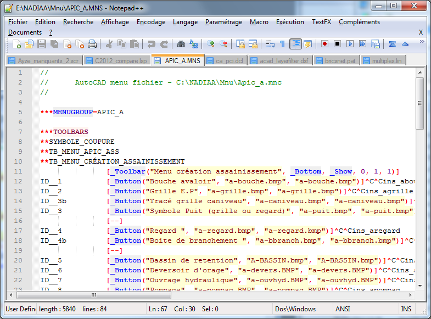Click the Close file toolbar icon
The width and height of the screenshot is (431, 319).
coord(67,44)
